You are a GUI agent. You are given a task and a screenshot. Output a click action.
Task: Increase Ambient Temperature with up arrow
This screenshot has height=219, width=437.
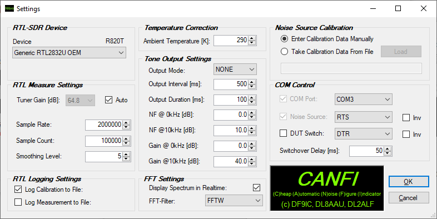click(252, 38)
